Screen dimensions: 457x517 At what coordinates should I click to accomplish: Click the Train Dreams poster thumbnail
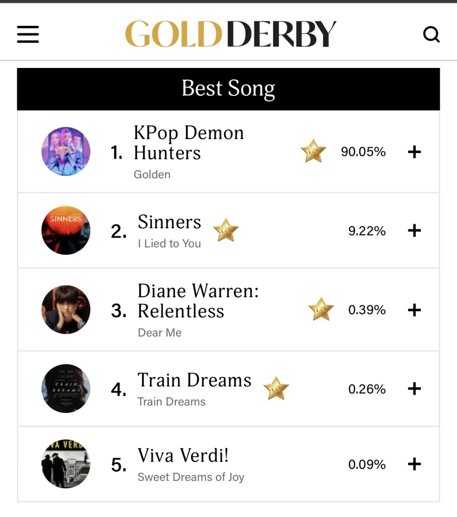tap(66, 389)
